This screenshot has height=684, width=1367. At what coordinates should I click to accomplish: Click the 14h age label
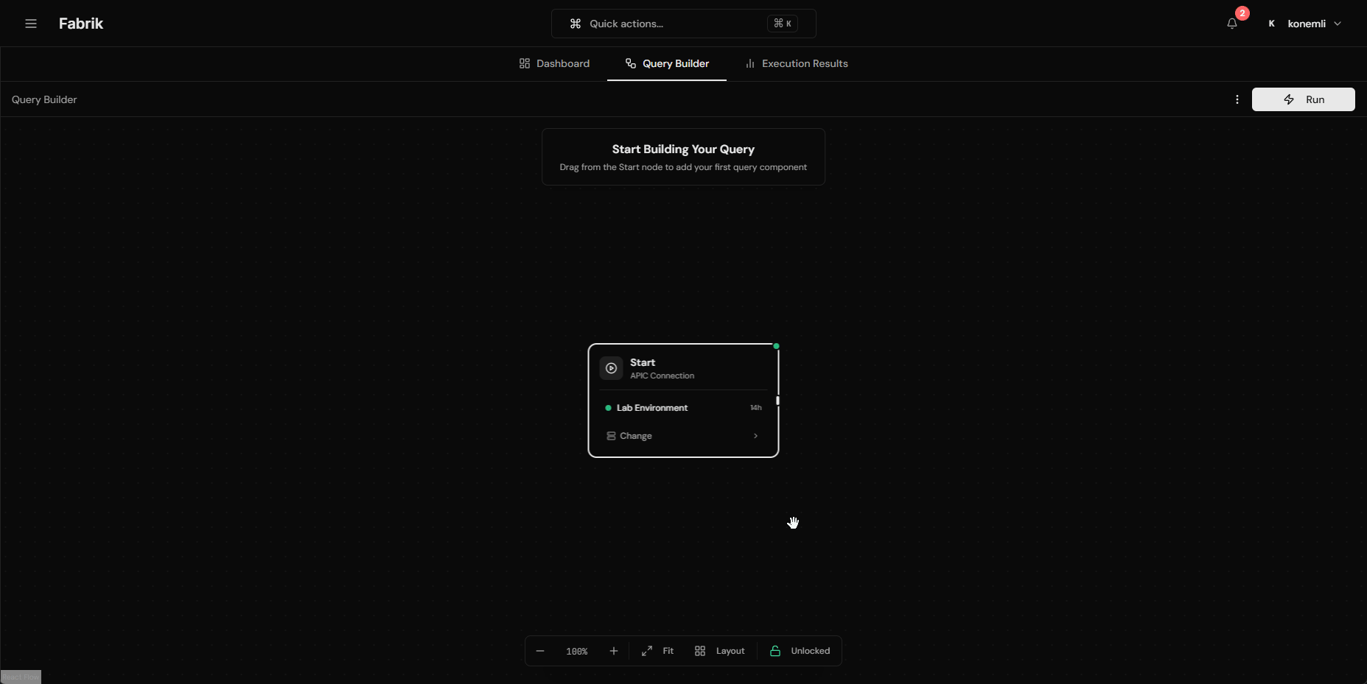coord(755,408)
